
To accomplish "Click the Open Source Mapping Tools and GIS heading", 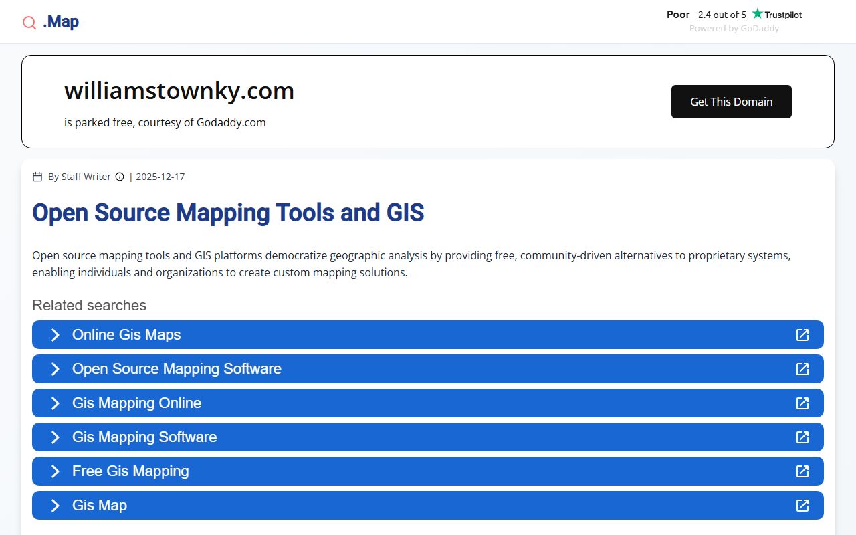I will (228, 213).
